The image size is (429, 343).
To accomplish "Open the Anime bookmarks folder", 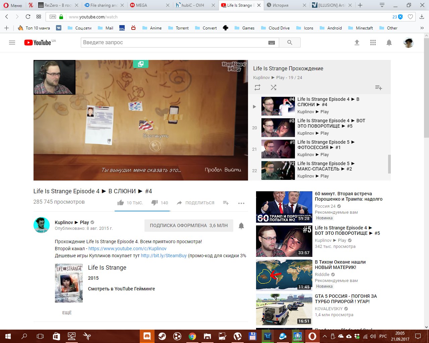I will [152, 28].
